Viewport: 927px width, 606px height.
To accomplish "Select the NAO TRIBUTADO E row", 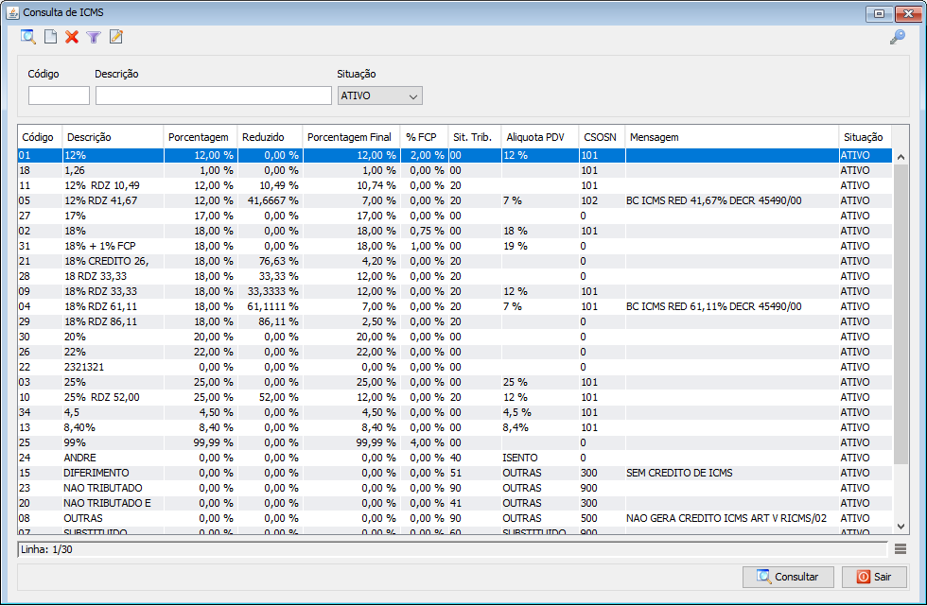I will 455,503.
